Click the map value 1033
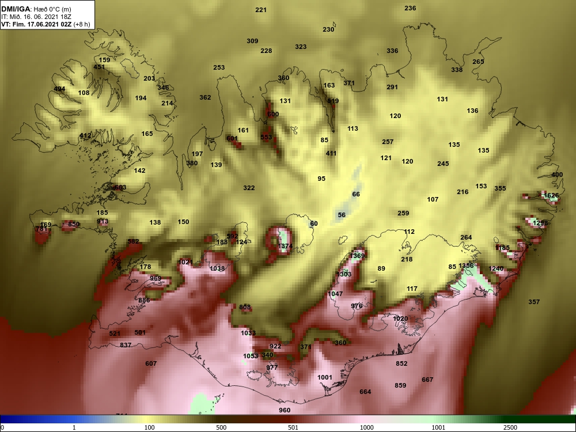The height and width of the screenshot is (432, 576). click(x=248, y=333)
